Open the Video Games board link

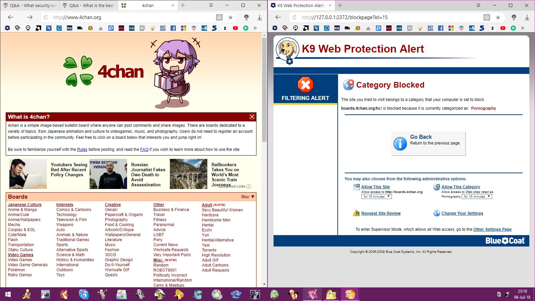[20, 260]
